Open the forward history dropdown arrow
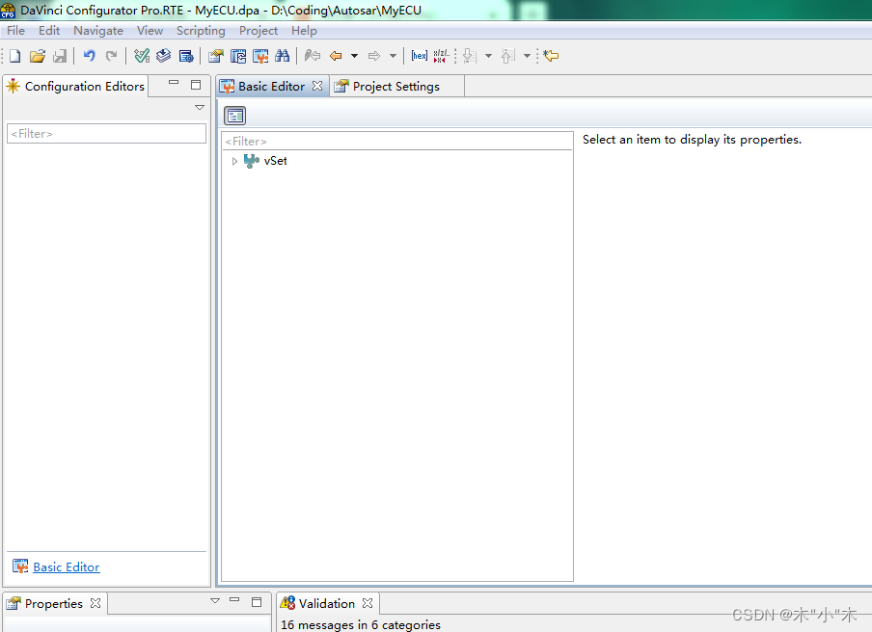This screenshot has height=632, width=872. click(x=394, y=56)
